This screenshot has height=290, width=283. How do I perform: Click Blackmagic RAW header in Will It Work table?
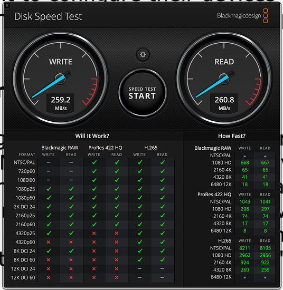click(x=60, y=148)
